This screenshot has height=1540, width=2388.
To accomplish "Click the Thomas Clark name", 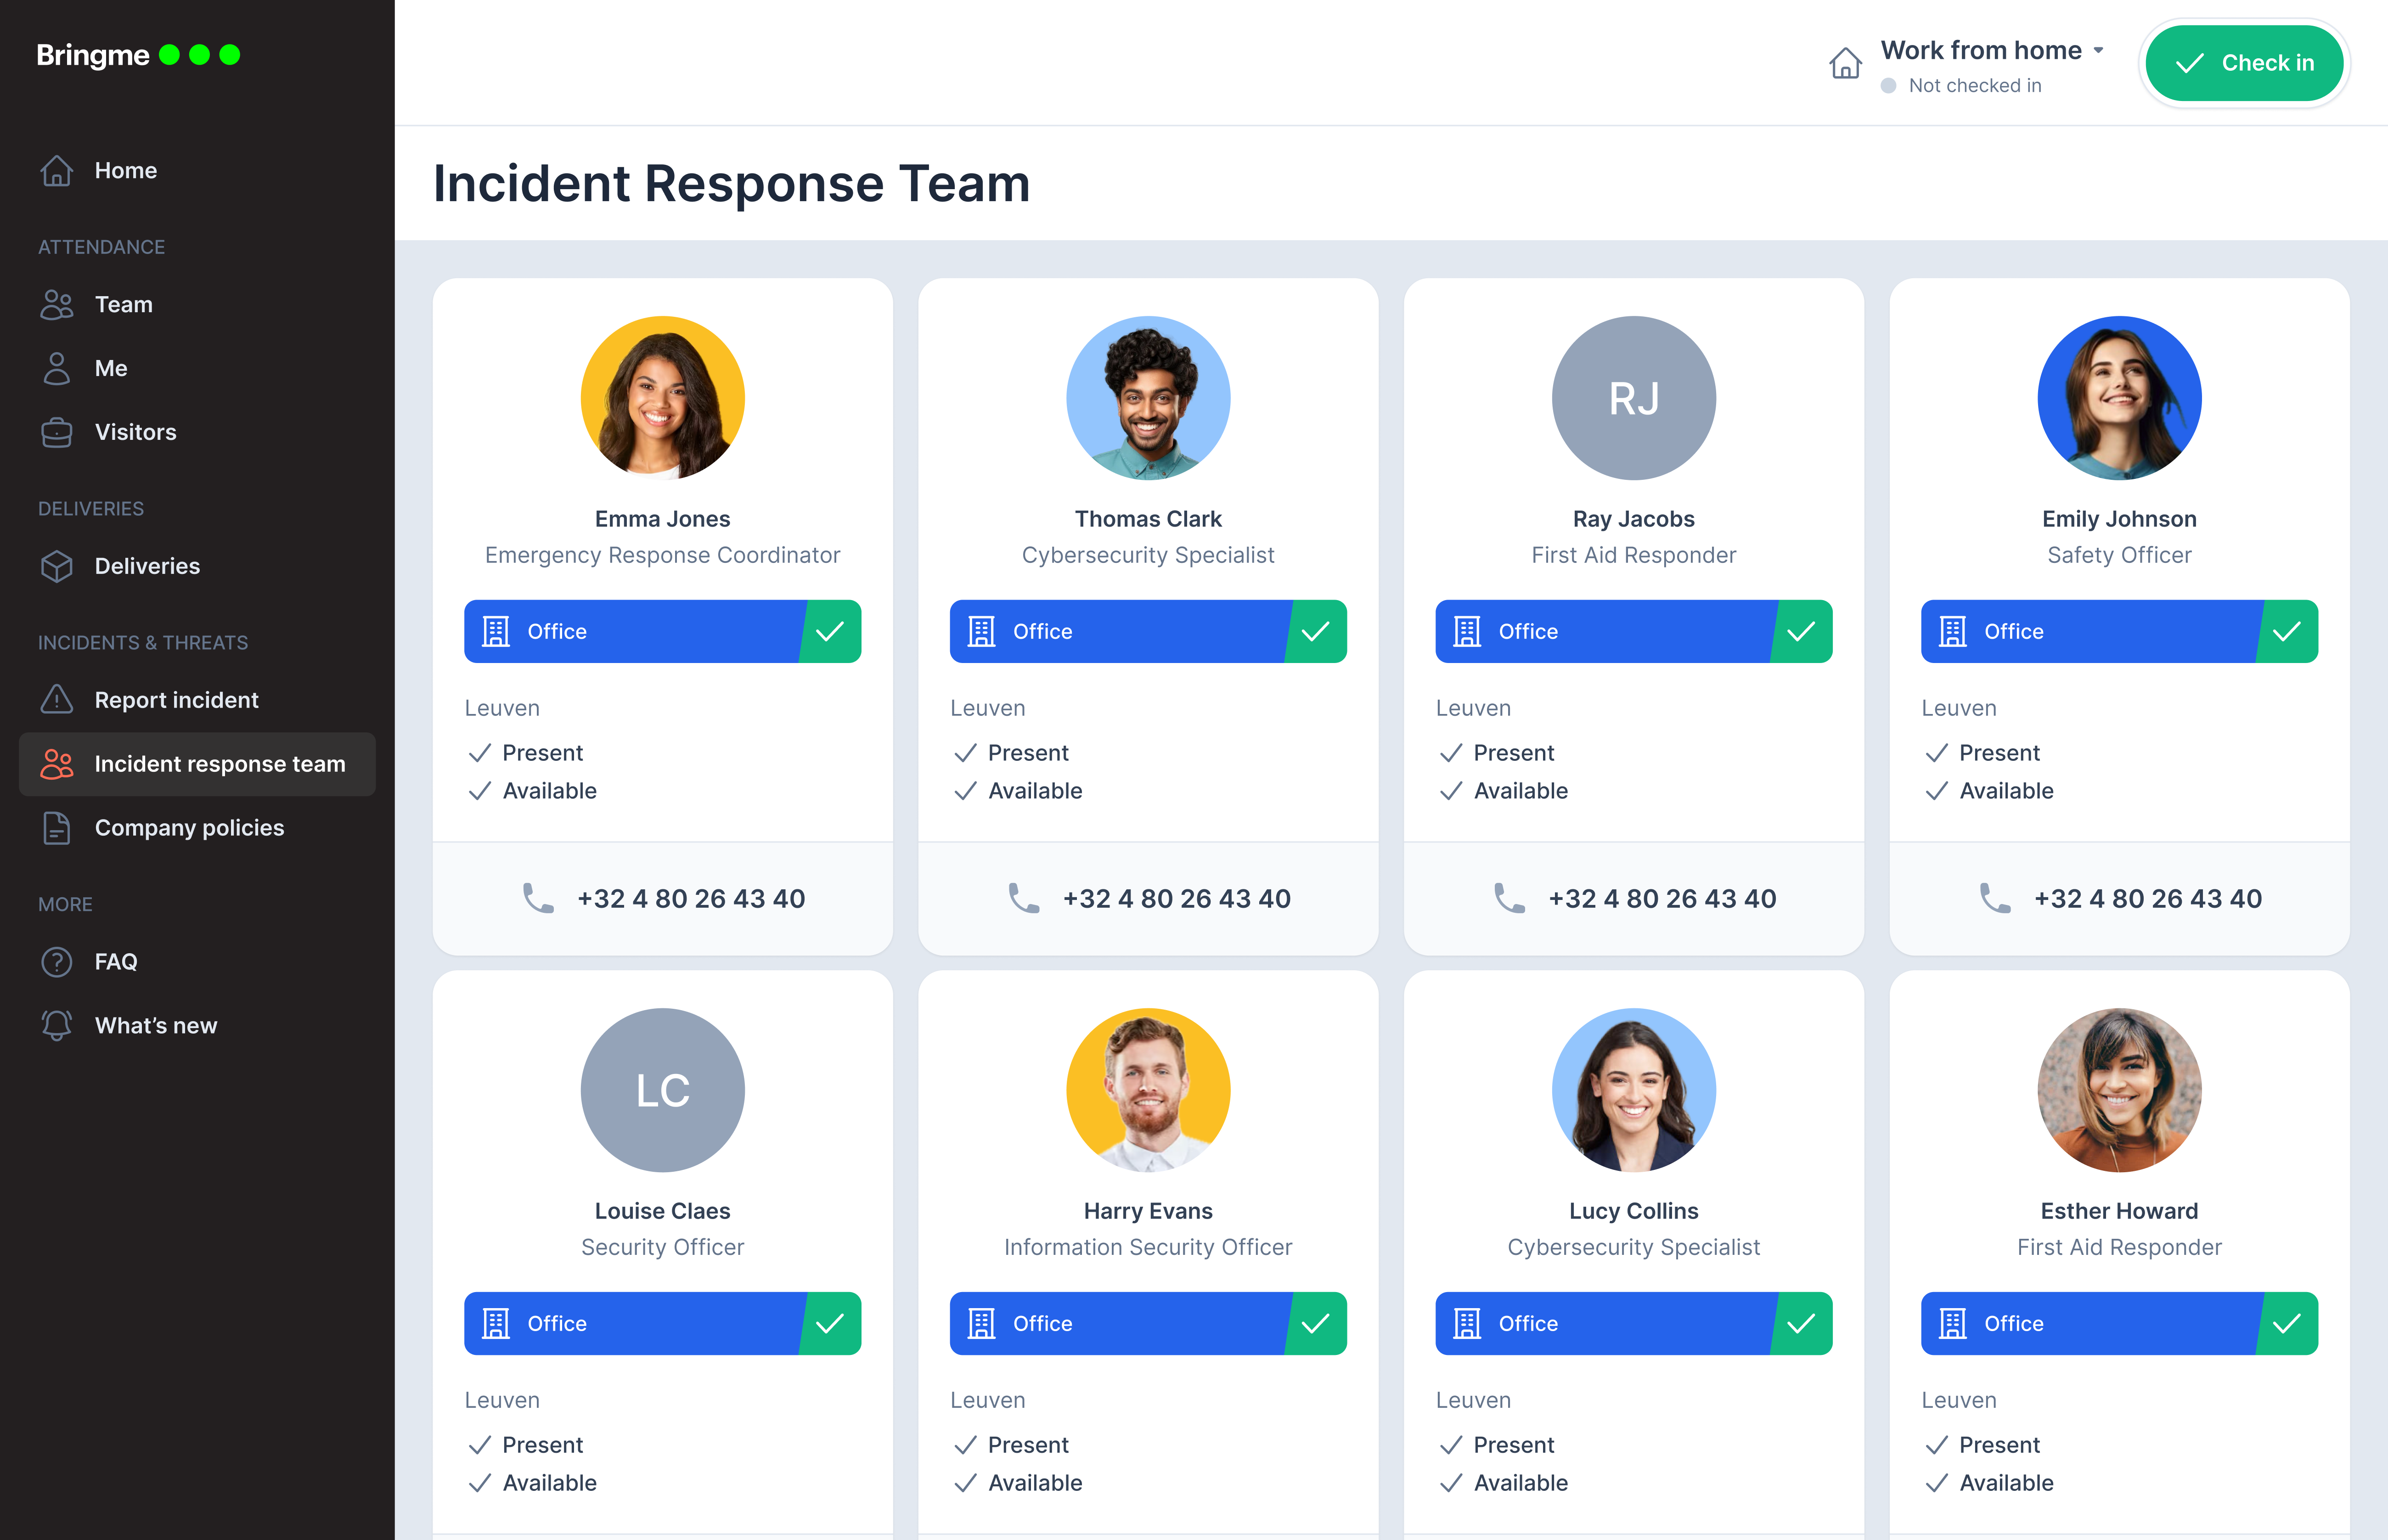I will click(1149, 519).
